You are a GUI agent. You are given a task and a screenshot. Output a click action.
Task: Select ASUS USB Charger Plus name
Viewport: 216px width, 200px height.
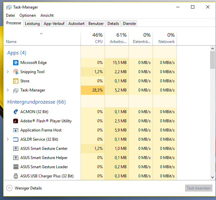pos(47,176)
